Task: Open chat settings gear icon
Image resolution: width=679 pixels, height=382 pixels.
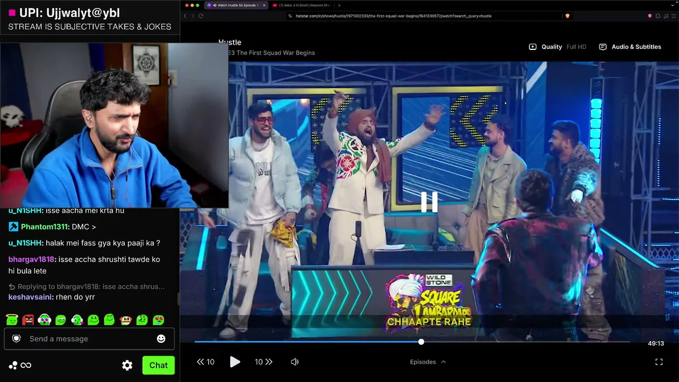Action: 127,365
